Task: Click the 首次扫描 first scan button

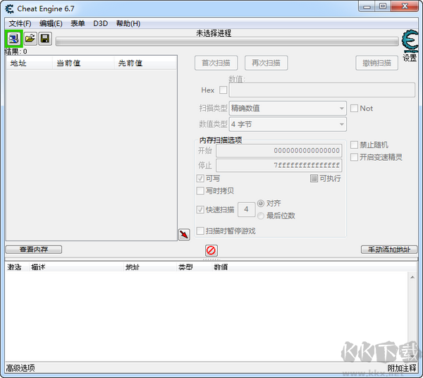Action: point(216,63)
